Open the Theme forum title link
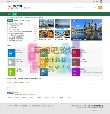 tap(83, 69)
